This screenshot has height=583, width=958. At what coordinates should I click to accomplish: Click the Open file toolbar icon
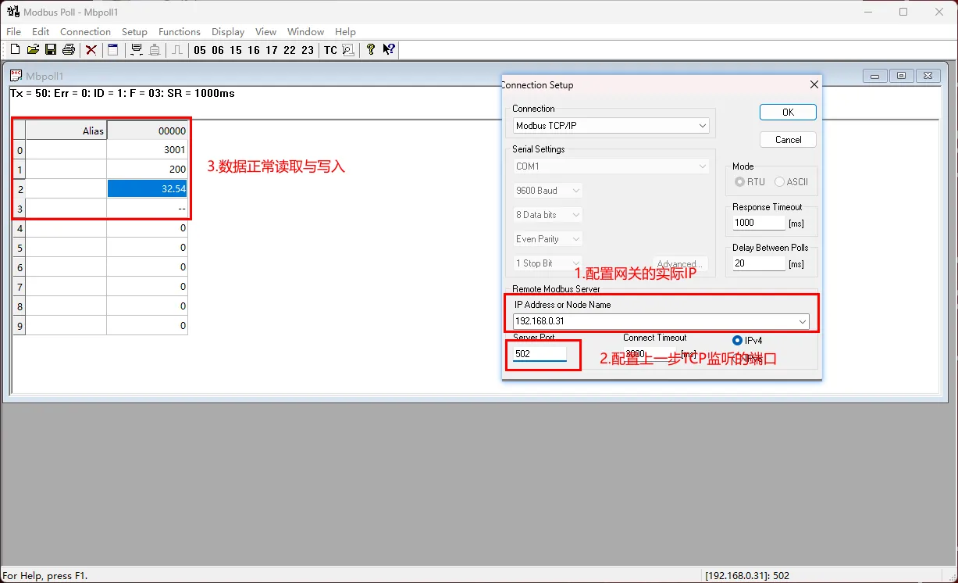[x=33, y=49]
